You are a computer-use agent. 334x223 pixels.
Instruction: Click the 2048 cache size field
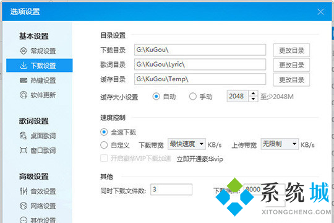[x=238, y=96]
